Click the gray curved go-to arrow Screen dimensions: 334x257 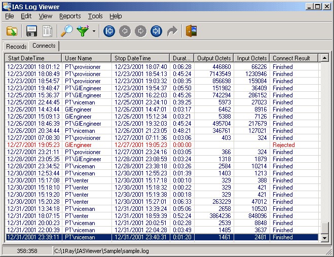[x=172, y=31]
